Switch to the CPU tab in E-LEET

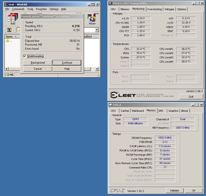click(x=113, y=9)
